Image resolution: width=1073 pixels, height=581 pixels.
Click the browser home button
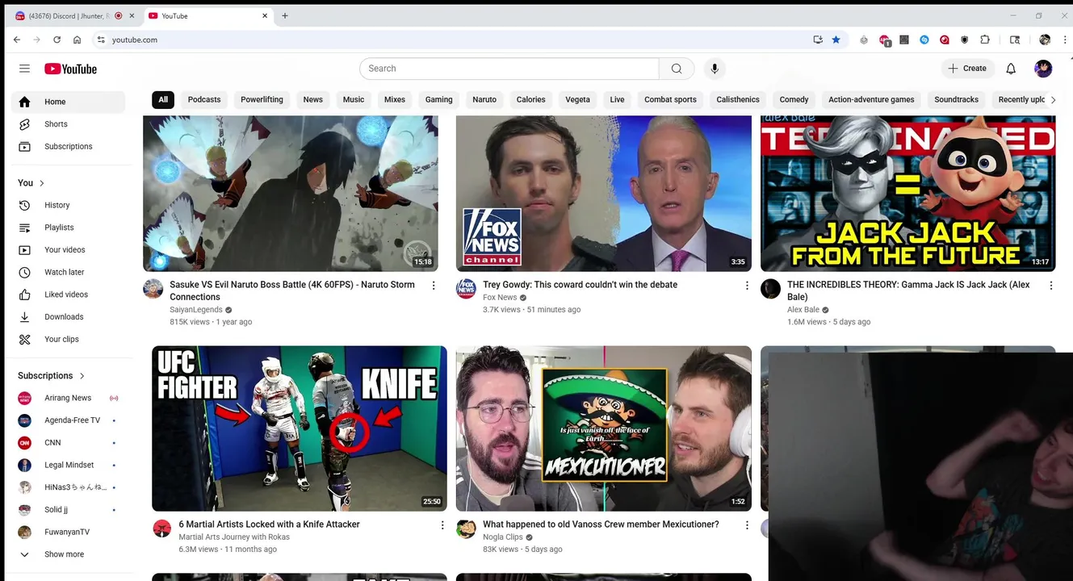click(x=77, y=40)
